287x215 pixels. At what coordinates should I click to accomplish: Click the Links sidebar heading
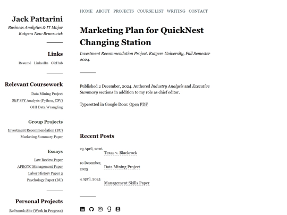[55, 54]
